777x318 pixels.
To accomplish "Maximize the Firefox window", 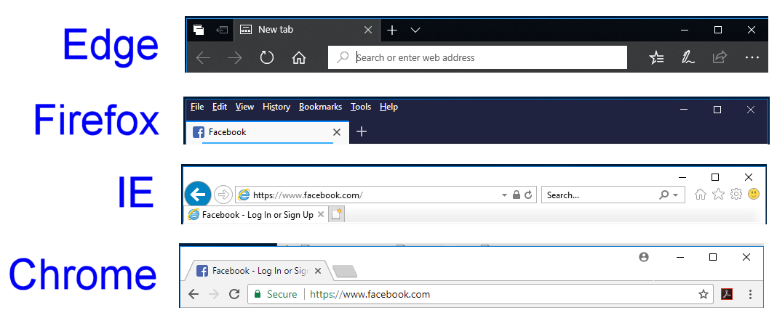I will [717, 110].
